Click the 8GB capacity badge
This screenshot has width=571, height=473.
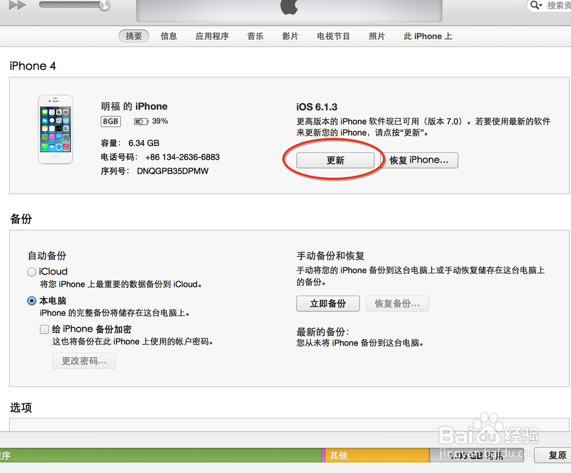tap(110, 121)
